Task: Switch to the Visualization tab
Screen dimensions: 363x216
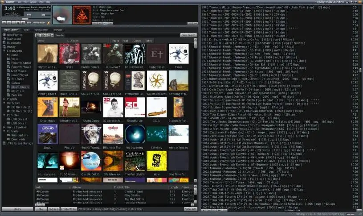Action: 41,30
